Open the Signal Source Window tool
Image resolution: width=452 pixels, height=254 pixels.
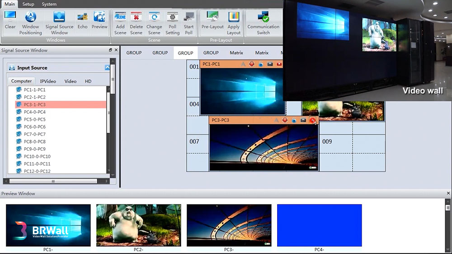click(x=59, y=23)
